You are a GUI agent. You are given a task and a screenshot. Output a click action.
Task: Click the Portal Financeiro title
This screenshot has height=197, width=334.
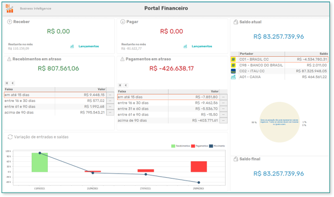click(166, 8)
